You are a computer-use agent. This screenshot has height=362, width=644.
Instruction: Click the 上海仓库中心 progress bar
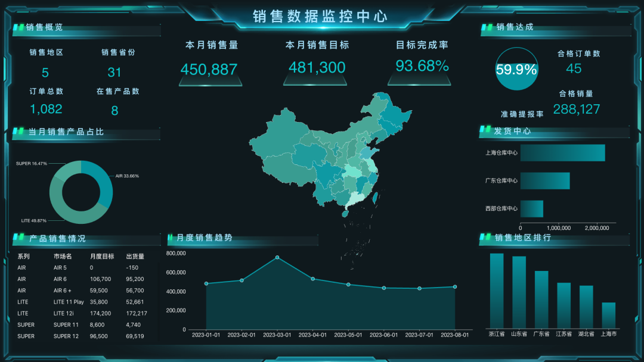point(562,153)
